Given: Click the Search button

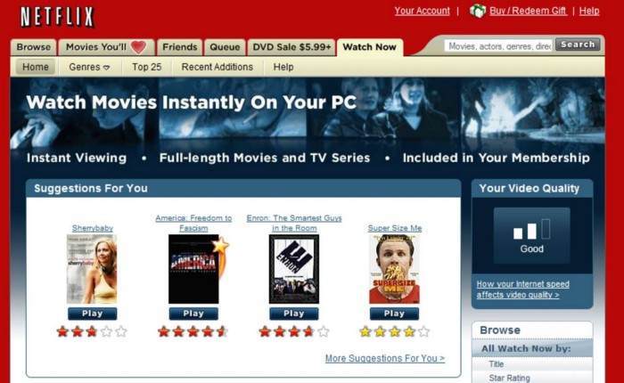Looking at the screenshot, I should 578,45.
